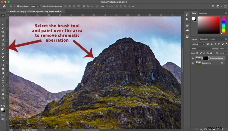228x131 pixels.
Task: Select the Lasso tool
Action: pyautogui.click(x=3, y=24)
